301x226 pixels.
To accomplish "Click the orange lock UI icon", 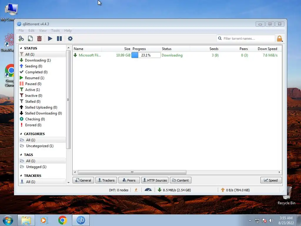I will 280,39.
